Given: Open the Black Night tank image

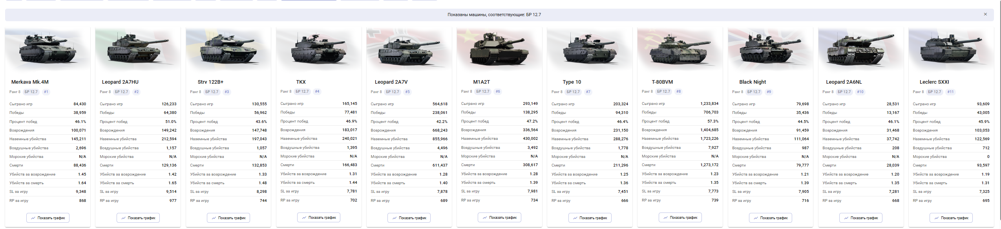Looking at the screenshot, I should [x=771, y=49].
